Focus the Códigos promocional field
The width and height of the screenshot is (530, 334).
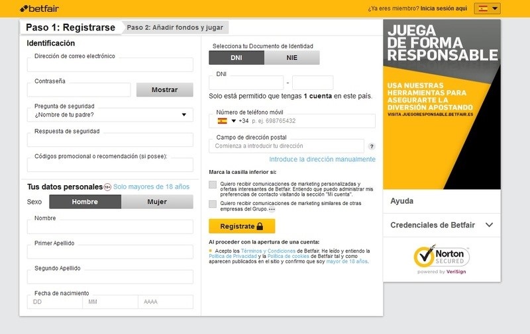[110, 165]
